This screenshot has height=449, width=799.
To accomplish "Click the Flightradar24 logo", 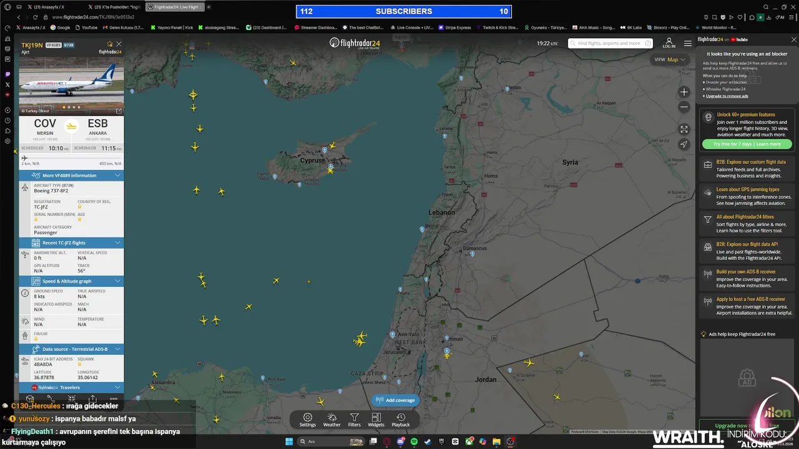I will (x=355, y=43).
